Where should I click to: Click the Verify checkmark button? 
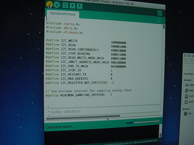click(x=49, y=4)
